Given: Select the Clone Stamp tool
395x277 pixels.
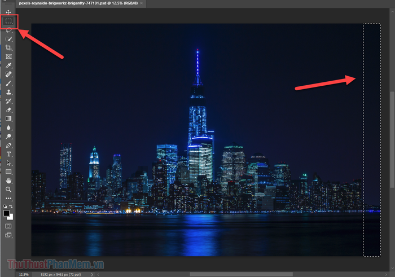Looking at the screenshot, I should point(8,92).
